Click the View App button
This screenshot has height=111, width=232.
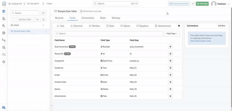202,4
